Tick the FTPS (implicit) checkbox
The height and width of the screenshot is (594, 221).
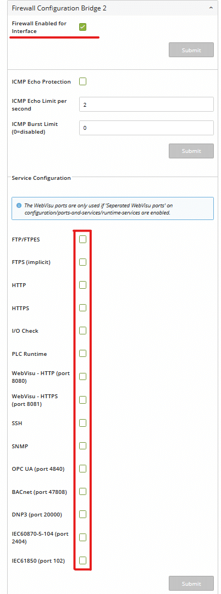click(x=82, y=262)
